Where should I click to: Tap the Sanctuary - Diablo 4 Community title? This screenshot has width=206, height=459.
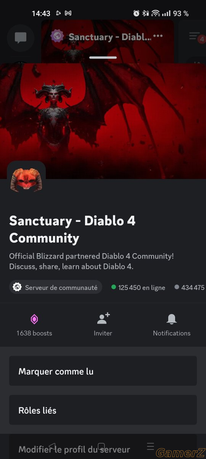point(72,229)
